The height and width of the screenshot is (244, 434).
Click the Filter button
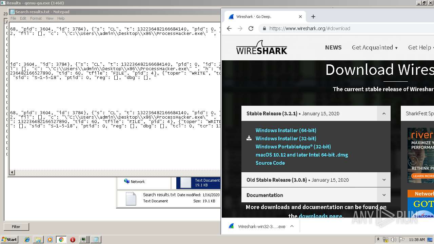click(16, 227)
